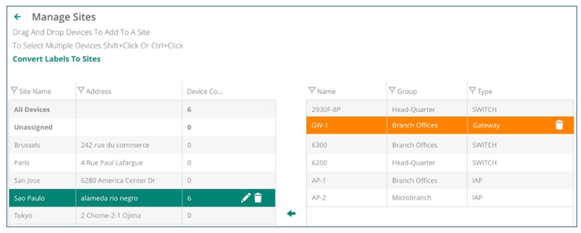Open the Site Name column filter icon

(14, 91)
